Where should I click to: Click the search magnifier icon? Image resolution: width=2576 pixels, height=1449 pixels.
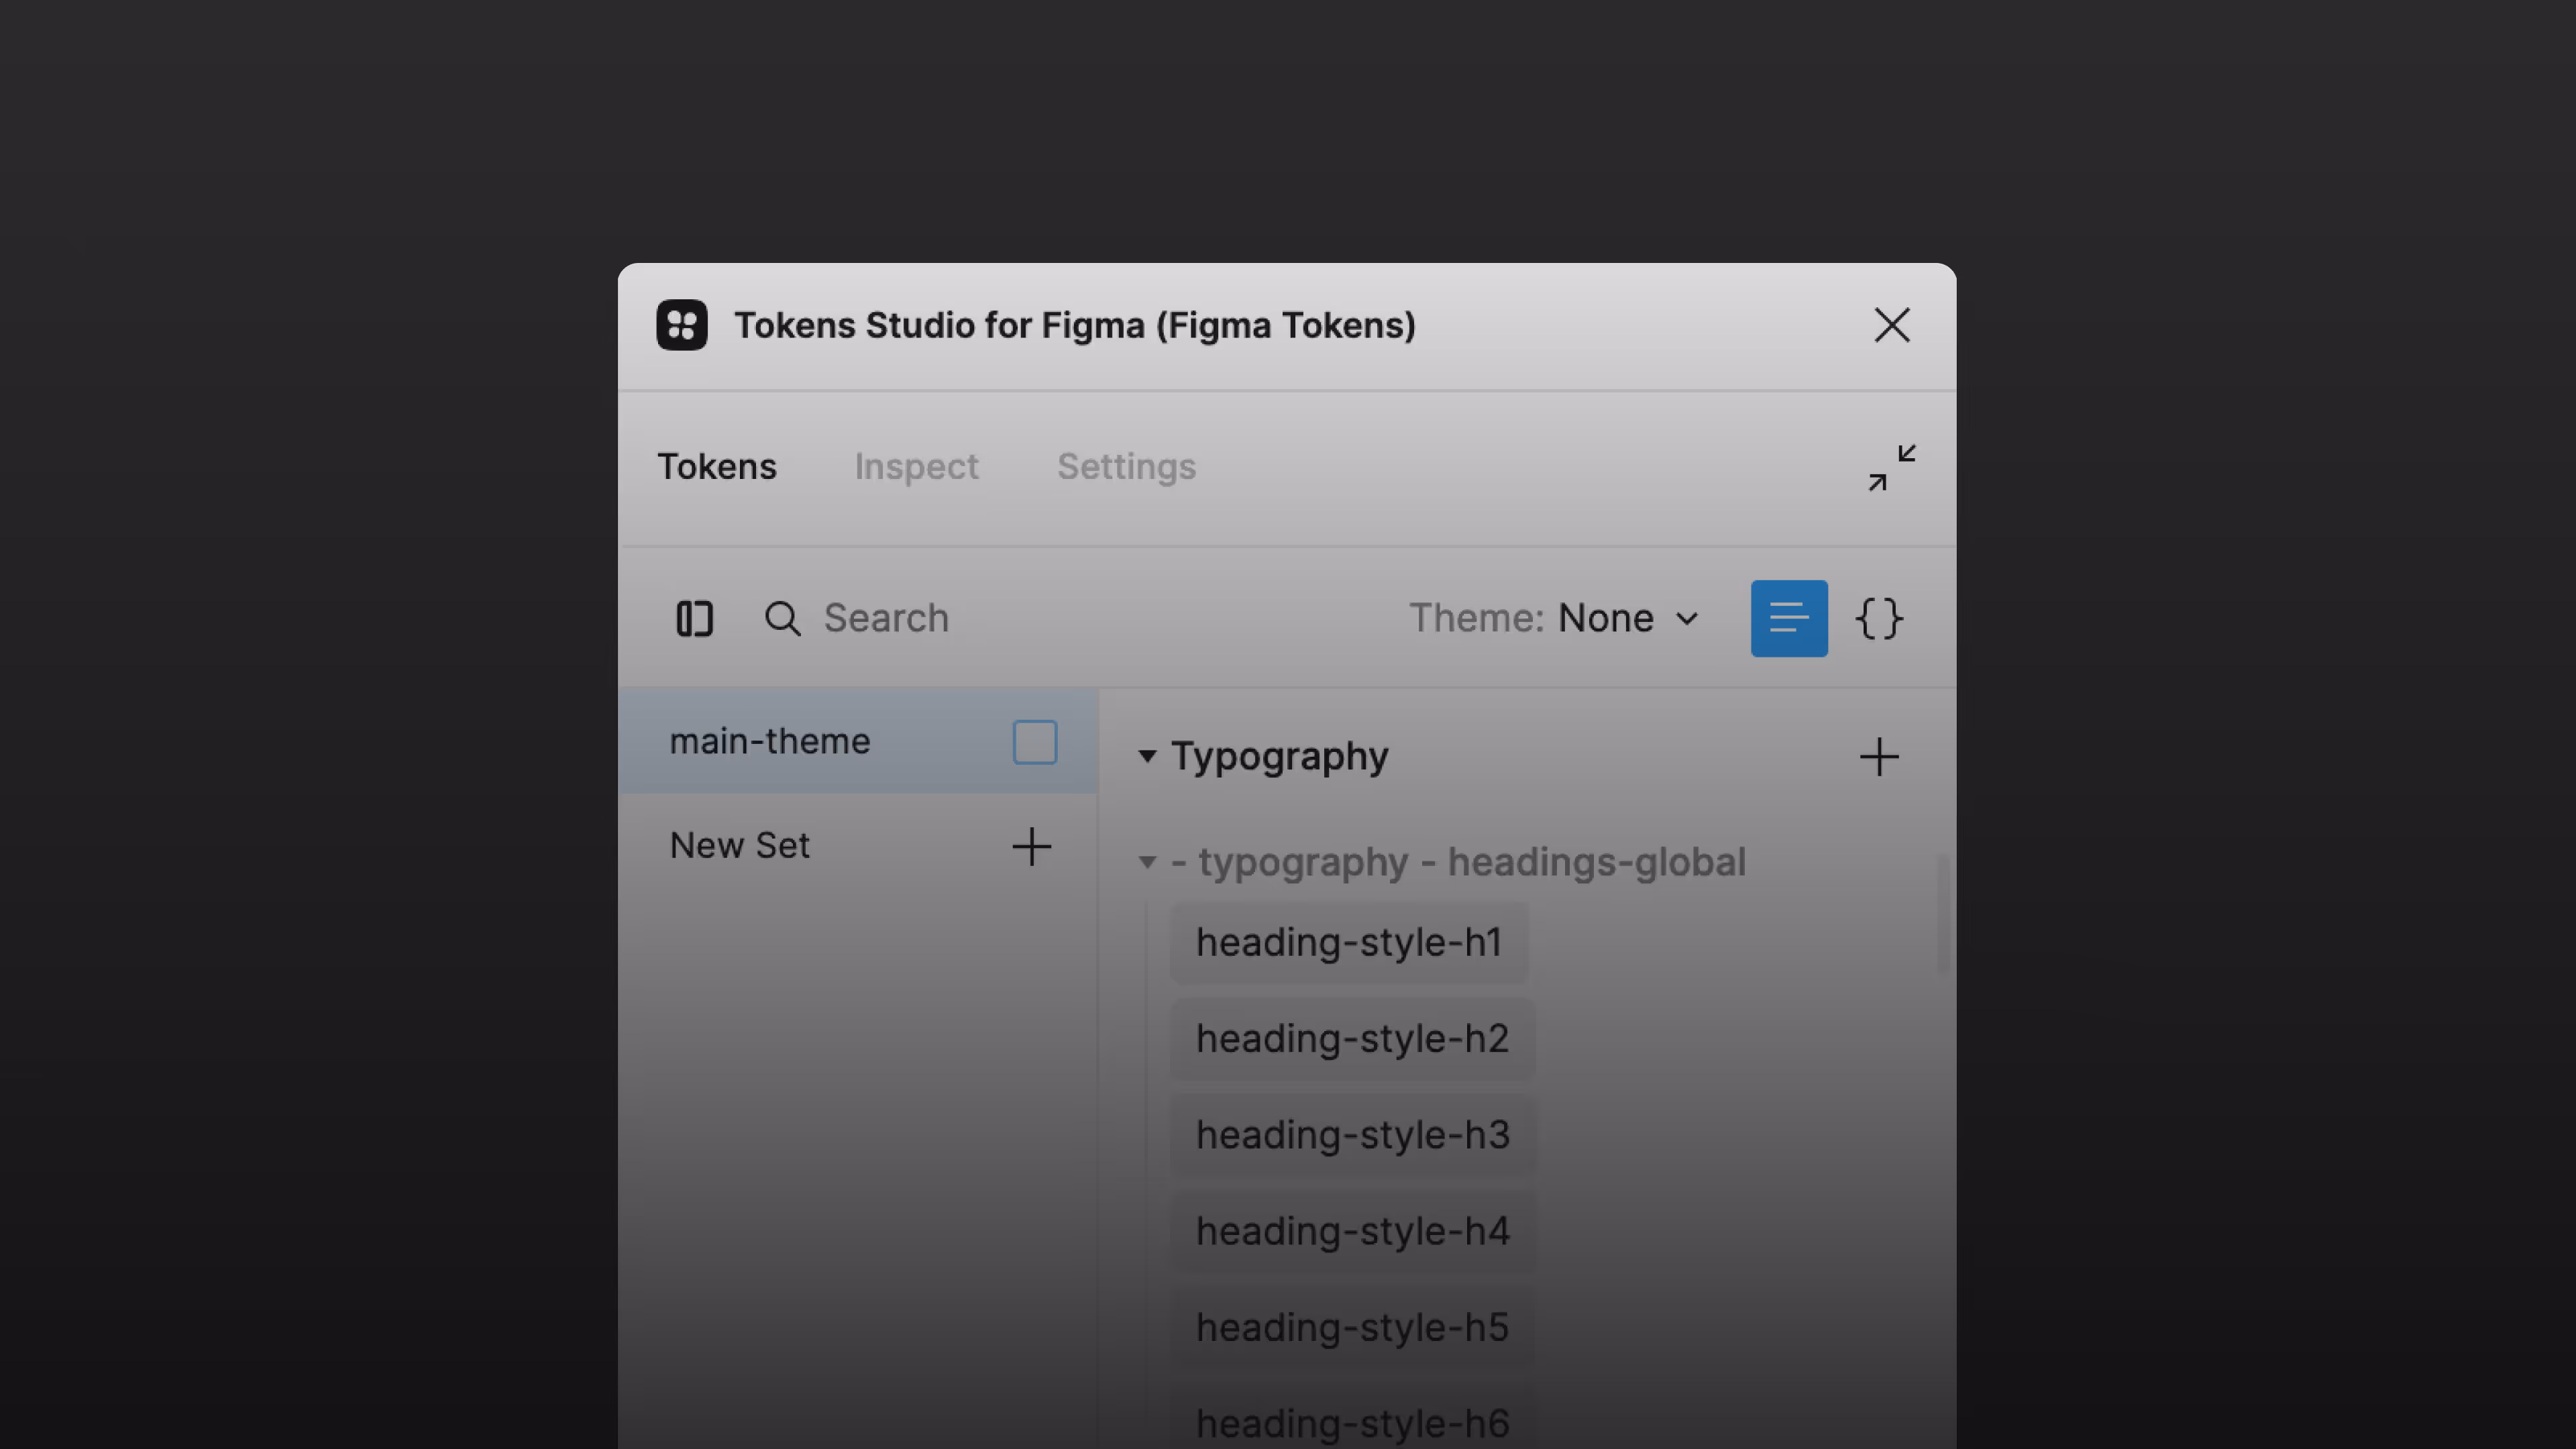782,619
